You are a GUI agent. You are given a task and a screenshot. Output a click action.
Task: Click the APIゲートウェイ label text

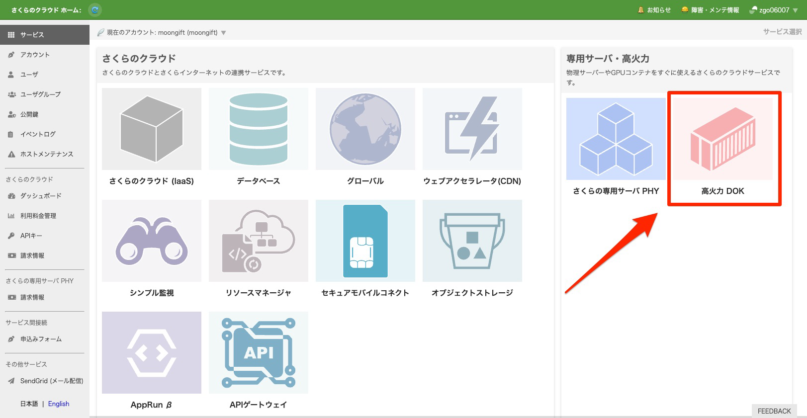pyautogui.click(x=259, y=405)
